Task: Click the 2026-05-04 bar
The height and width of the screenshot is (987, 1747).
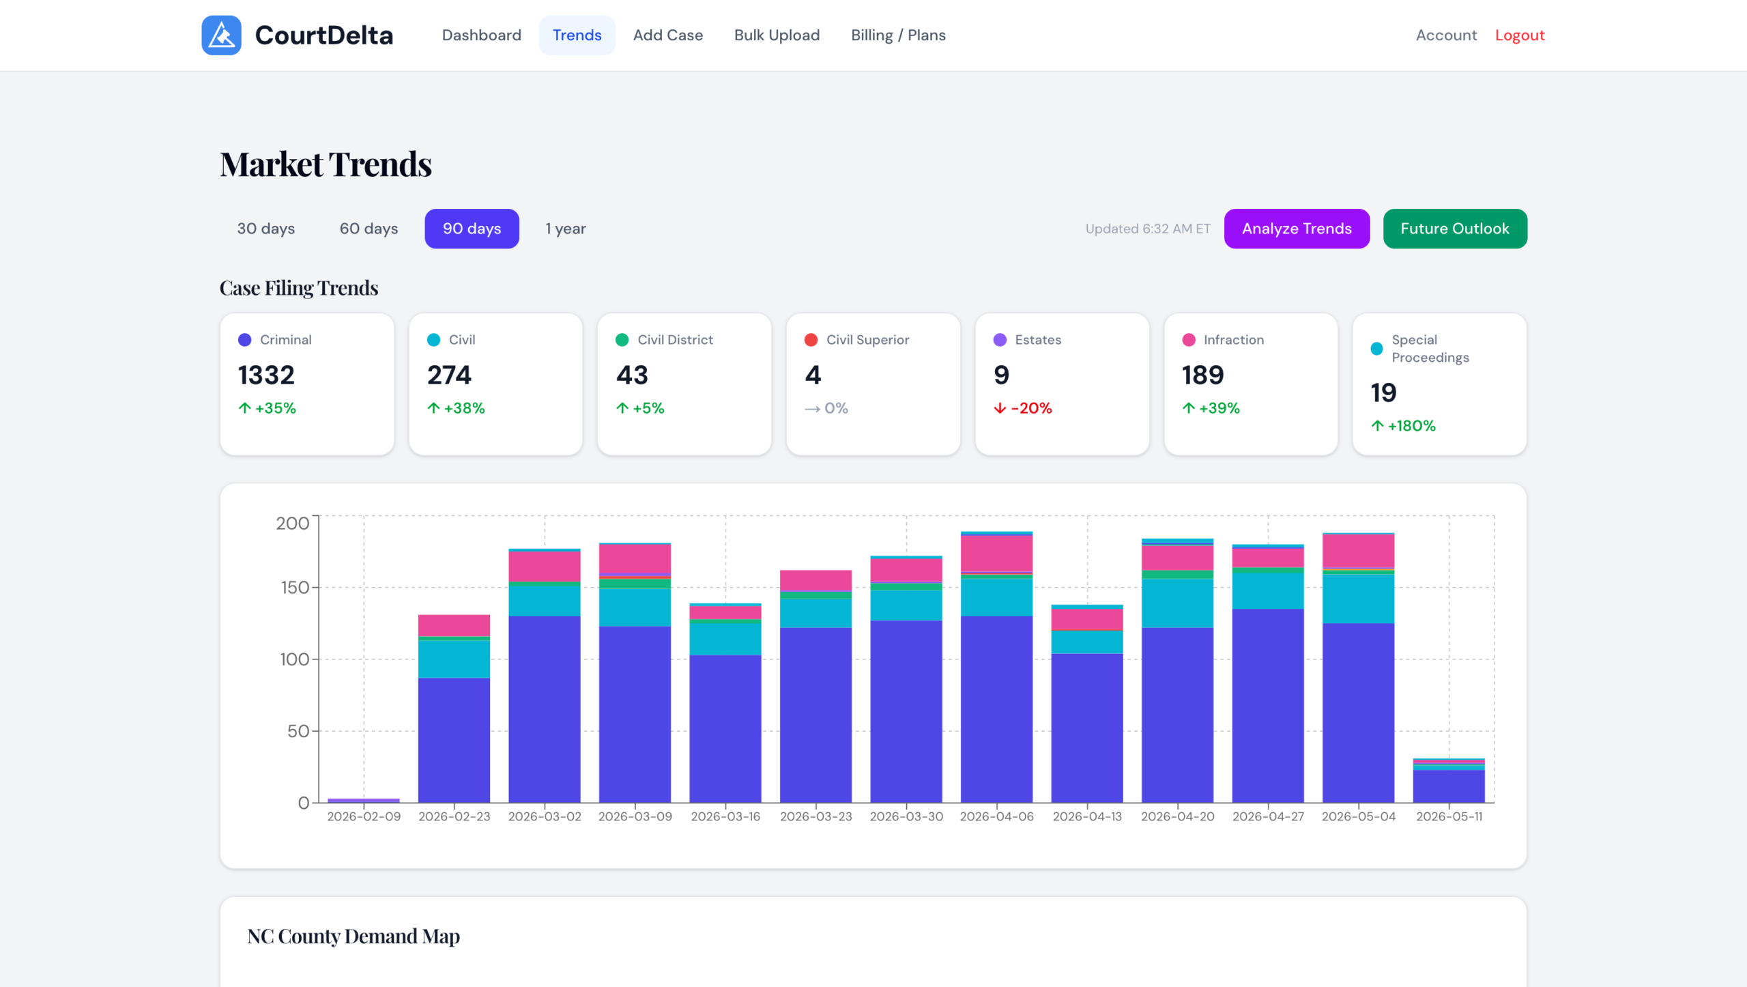Action: pyautogui.click(x=1359, y=668)
